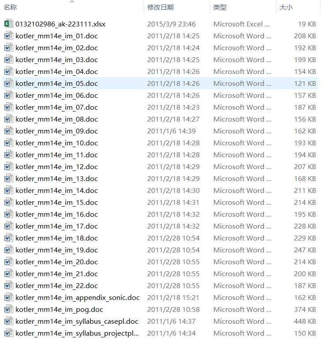Click the date 2011/2/18 15:21
The height and width of the screenshot is (344, 331).
[x=173, y=297]
